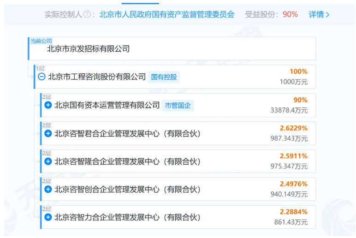This screenshot has width=356, height=238.
Task: Select the 975.347万元 amount
Action: tap(289, 166)
